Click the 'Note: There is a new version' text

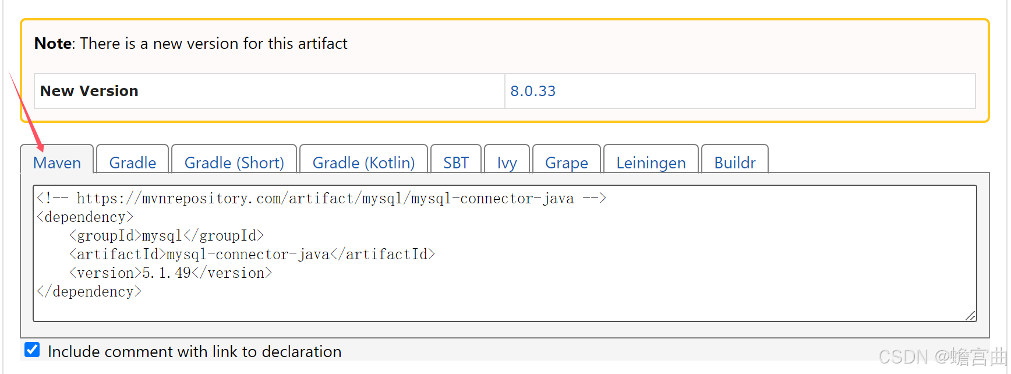tap(191, 44)
